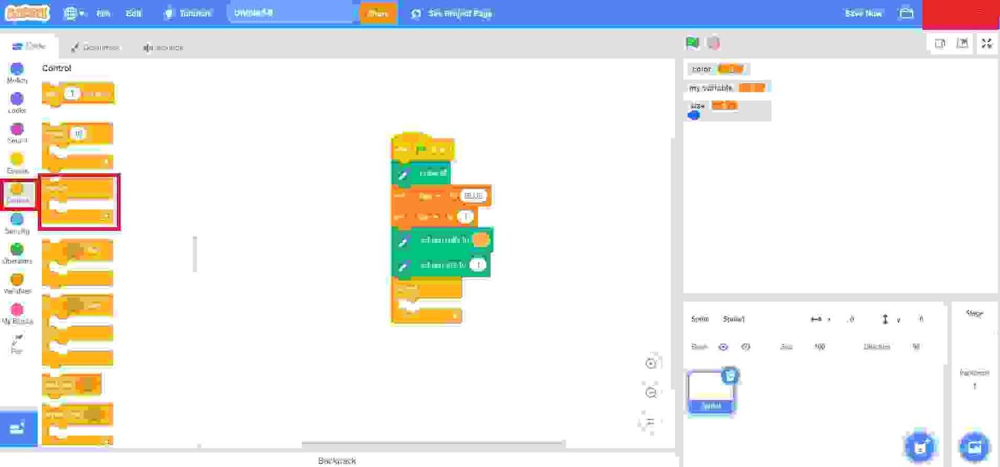The image size is (1000, 467).
Task: Open the Edit menu
Action: (133, 13)
